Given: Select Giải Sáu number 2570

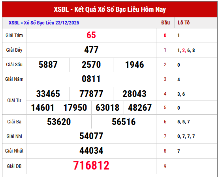Looking at the screenshot, I should point(91,65).
